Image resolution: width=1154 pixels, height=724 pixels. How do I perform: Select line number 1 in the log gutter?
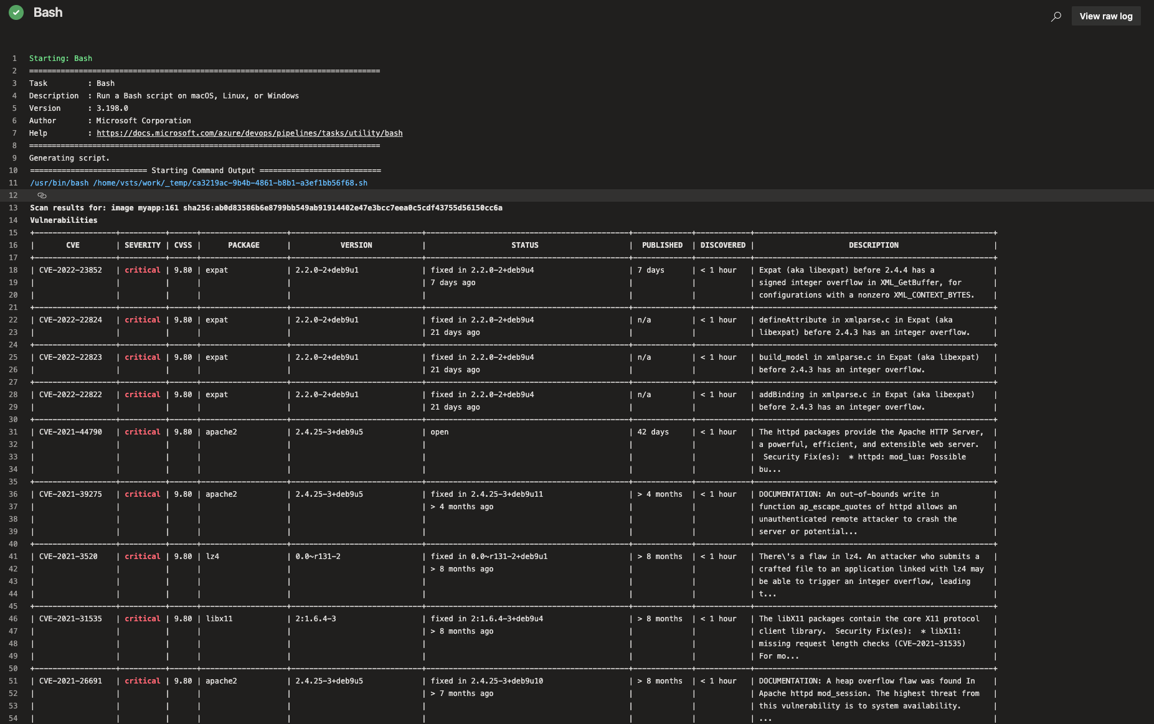tap(14, 59)
